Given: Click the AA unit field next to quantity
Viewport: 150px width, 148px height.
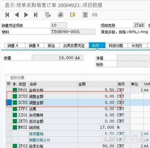Looking at the screenshot, I should click(79, 58).
